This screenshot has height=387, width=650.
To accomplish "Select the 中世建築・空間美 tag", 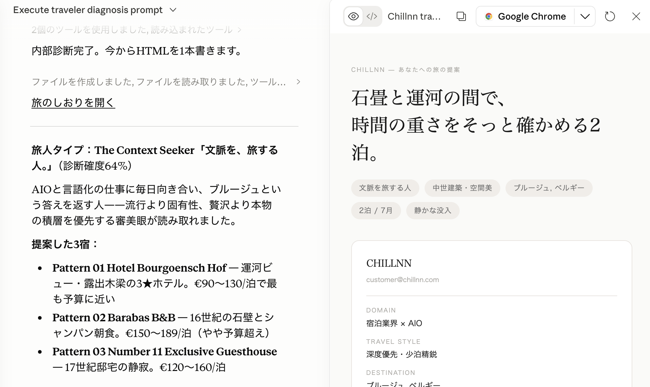I will click(462, 188).
